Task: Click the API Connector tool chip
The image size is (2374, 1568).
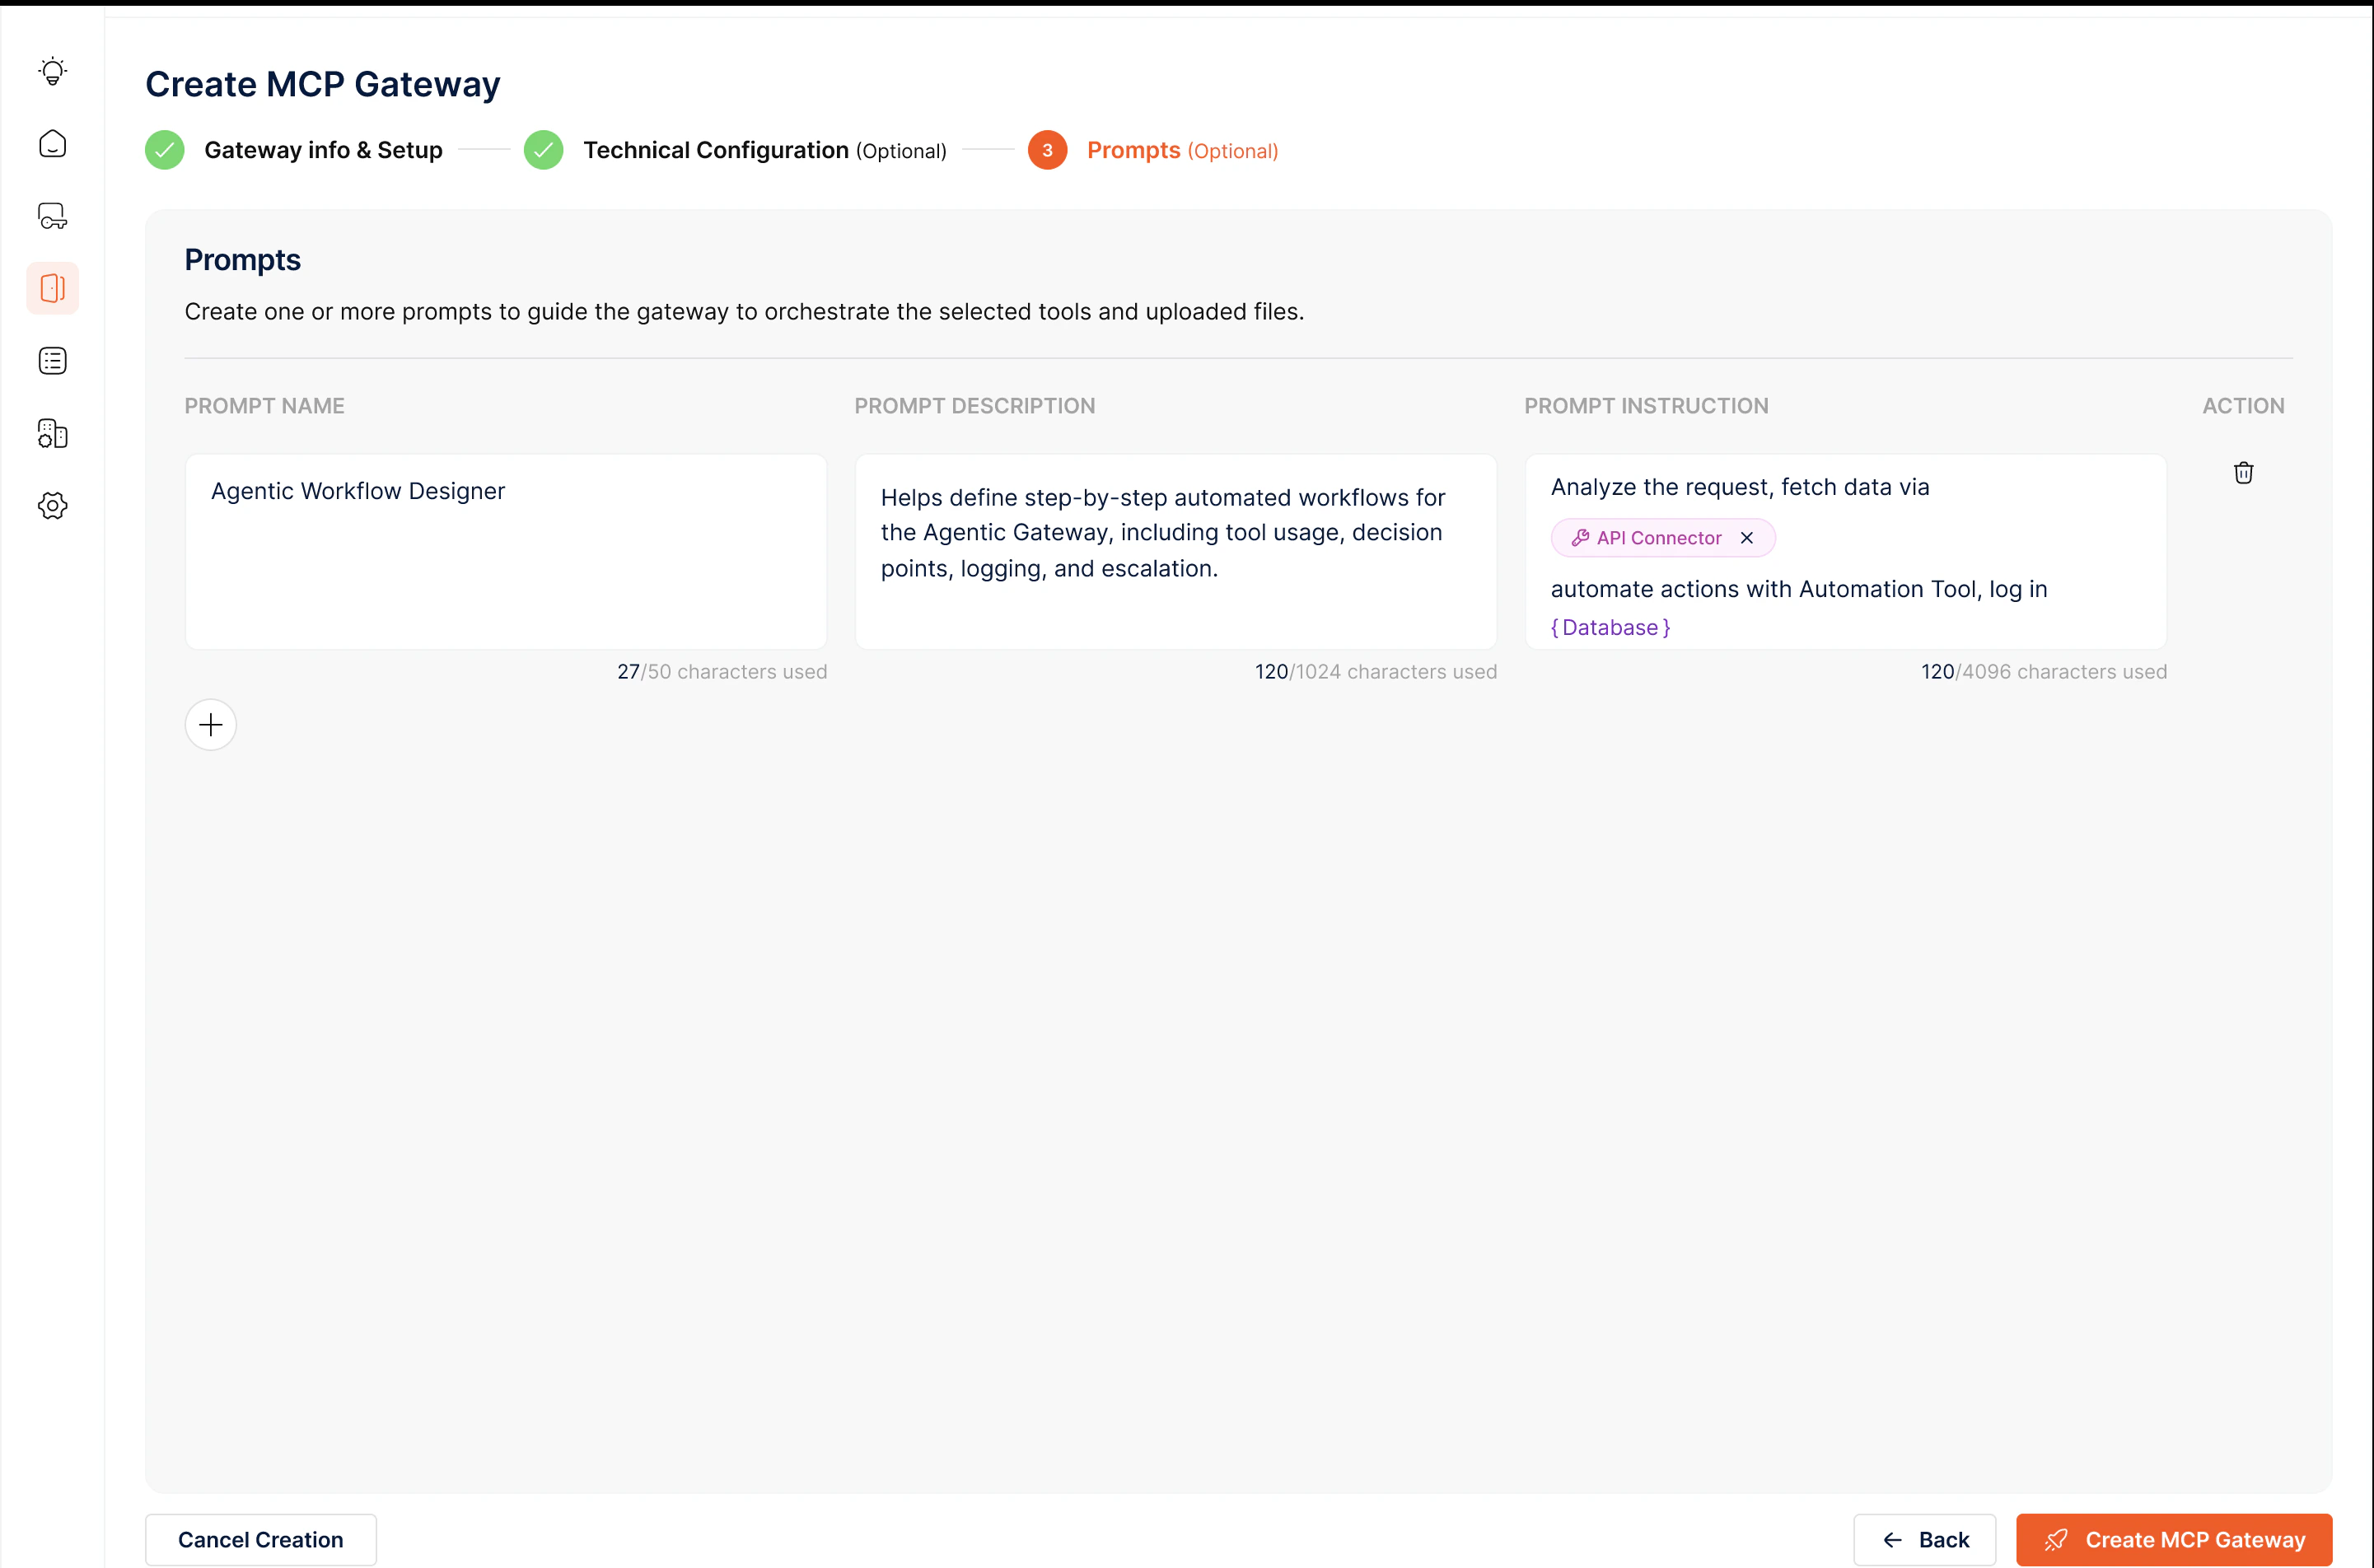Action: click(1657, 538)
